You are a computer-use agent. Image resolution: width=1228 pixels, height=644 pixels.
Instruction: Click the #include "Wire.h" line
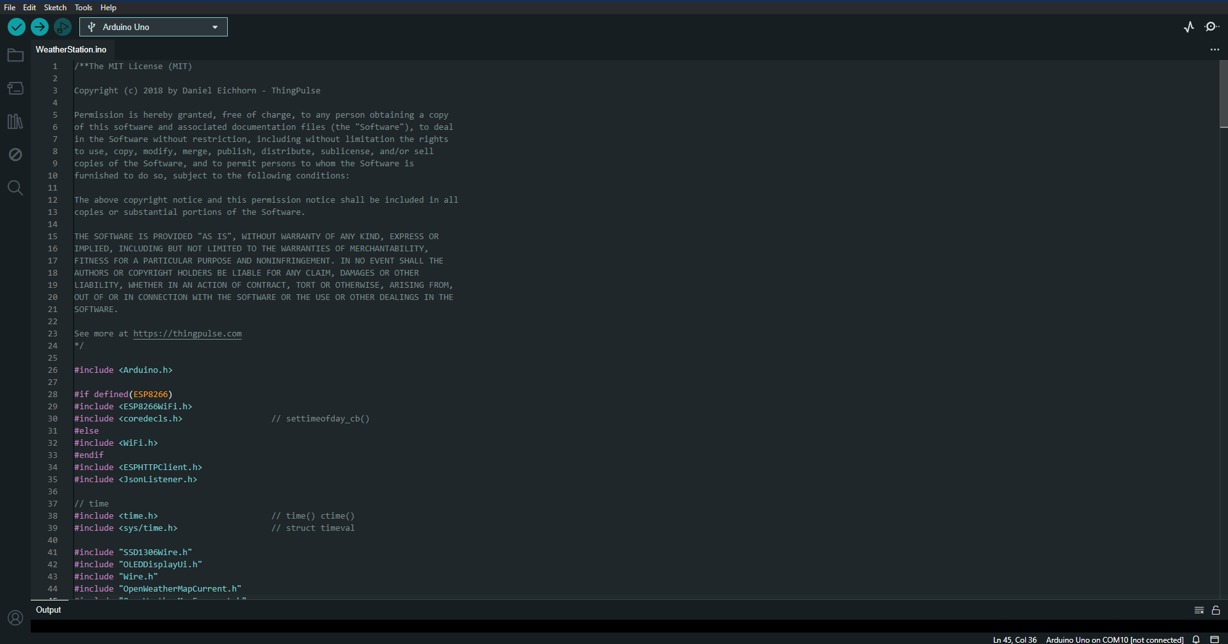point(116,577)
